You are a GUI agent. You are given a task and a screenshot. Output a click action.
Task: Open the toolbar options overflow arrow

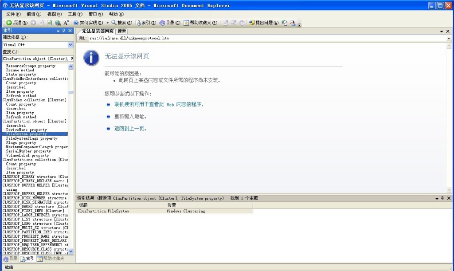[x=300, y=24]
